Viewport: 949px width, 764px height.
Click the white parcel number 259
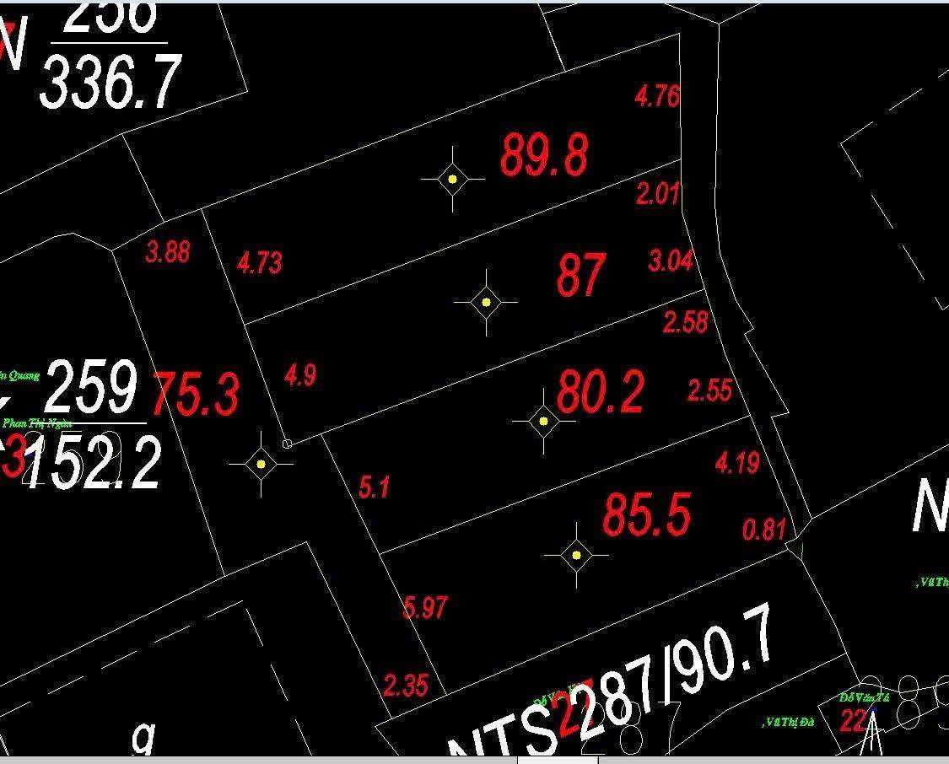pyautogui.click(x=91, y=387)
